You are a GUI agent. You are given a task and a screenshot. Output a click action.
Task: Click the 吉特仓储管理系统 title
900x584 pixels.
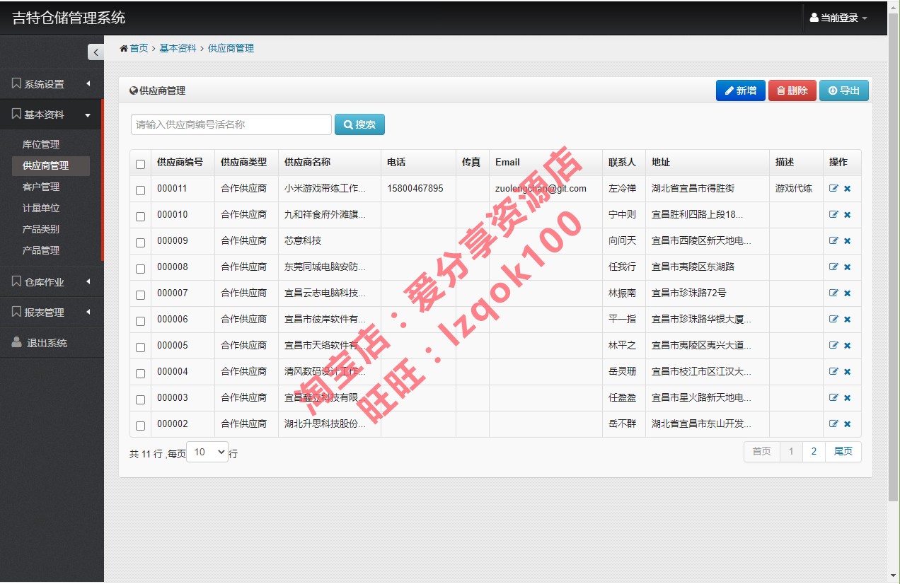coord(69,18)
